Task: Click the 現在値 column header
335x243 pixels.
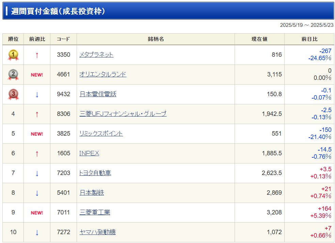Action: pyautogui.click(x=259, y=39)
